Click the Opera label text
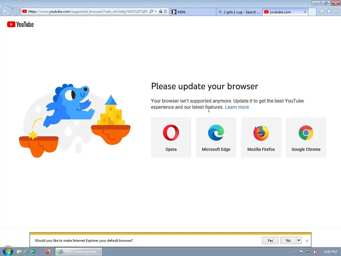The image size is (341, 256). (x=171, y=149)
